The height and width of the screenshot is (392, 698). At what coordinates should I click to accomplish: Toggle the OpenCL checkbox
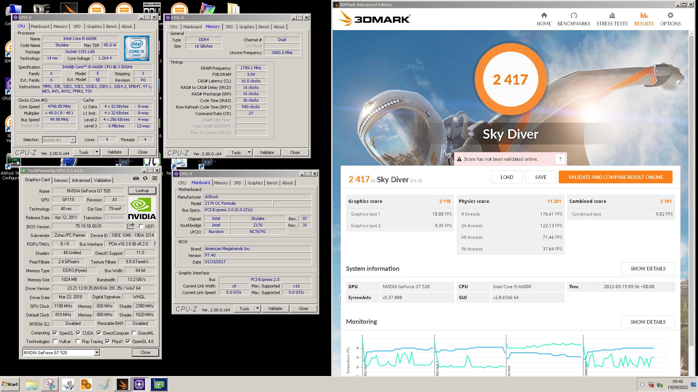point(55,333)
